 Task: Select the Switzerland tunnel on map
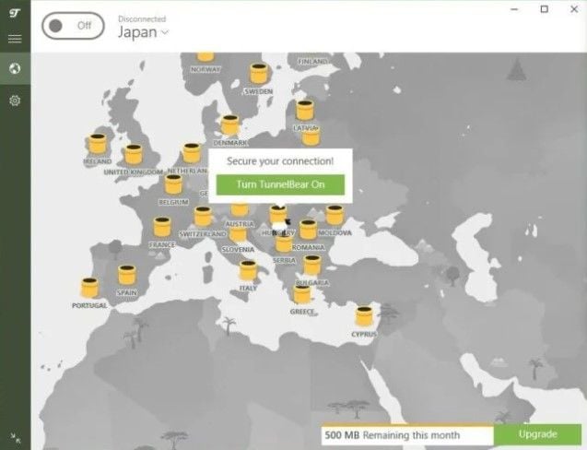204,216
